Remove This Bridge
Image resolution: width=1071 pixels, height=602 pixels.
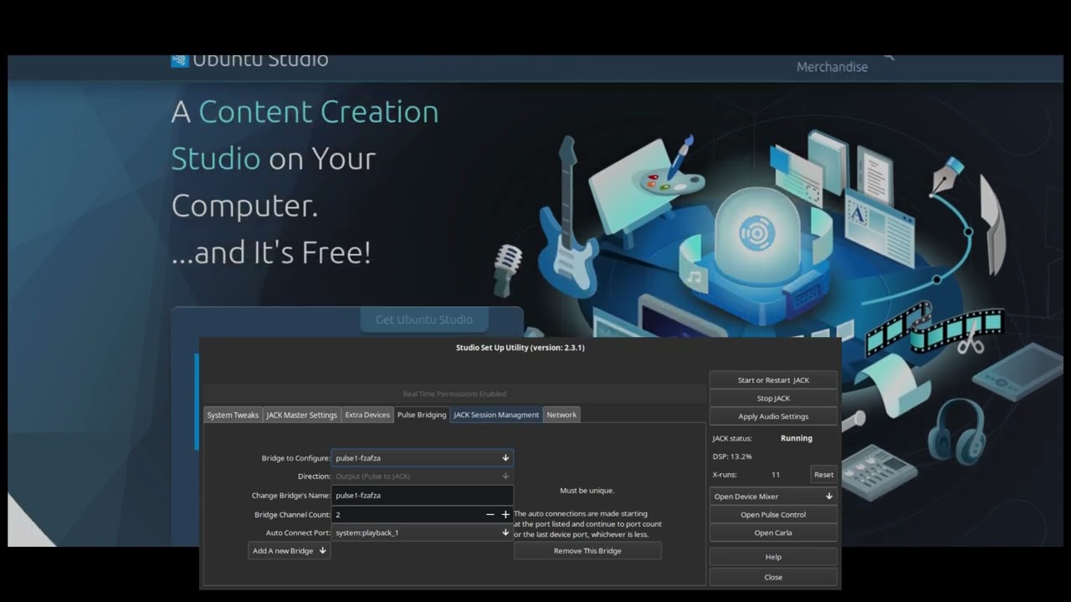587,551
